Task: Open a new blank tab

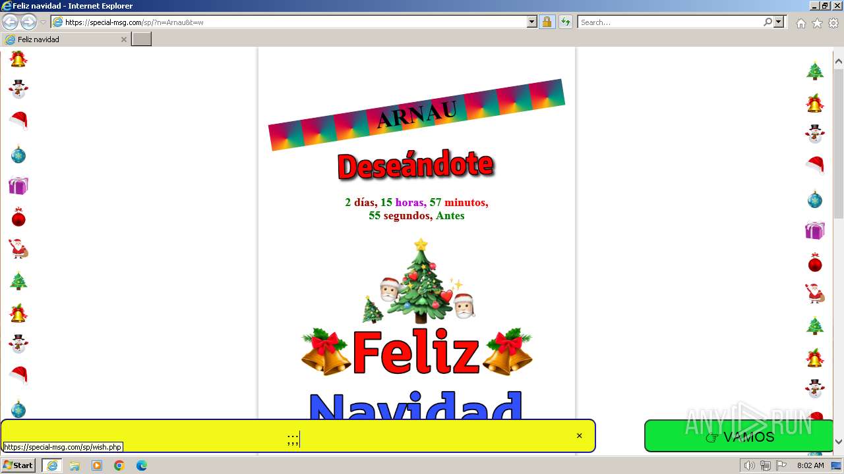Action: (x=142, y=39)
